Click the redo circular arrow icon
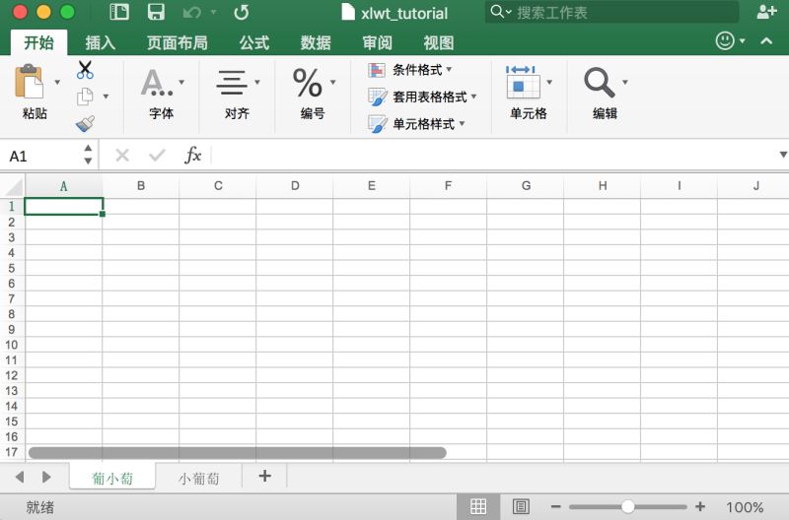Viewport: 789px width, 520px height. (241, 12)
